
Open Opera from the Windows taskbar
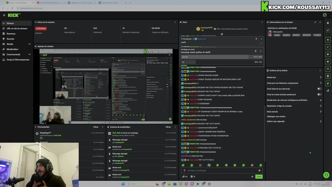186,184
